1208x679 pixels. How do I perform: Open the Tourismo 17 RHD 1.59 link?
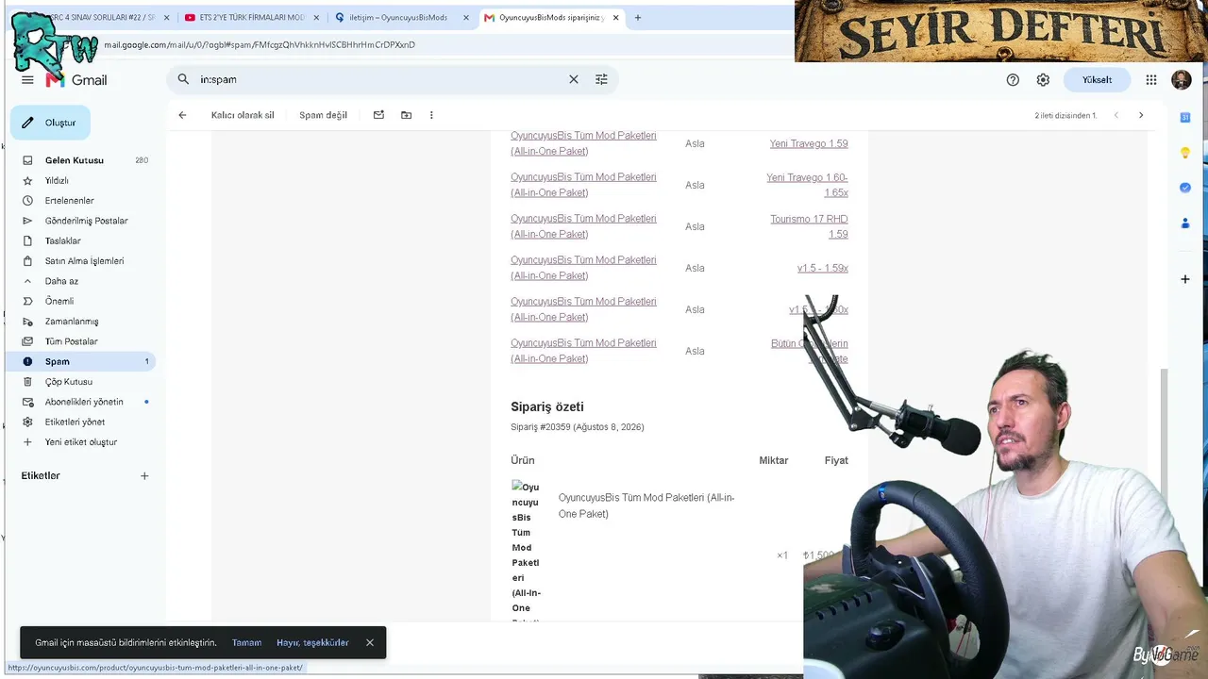click(809, 226)
